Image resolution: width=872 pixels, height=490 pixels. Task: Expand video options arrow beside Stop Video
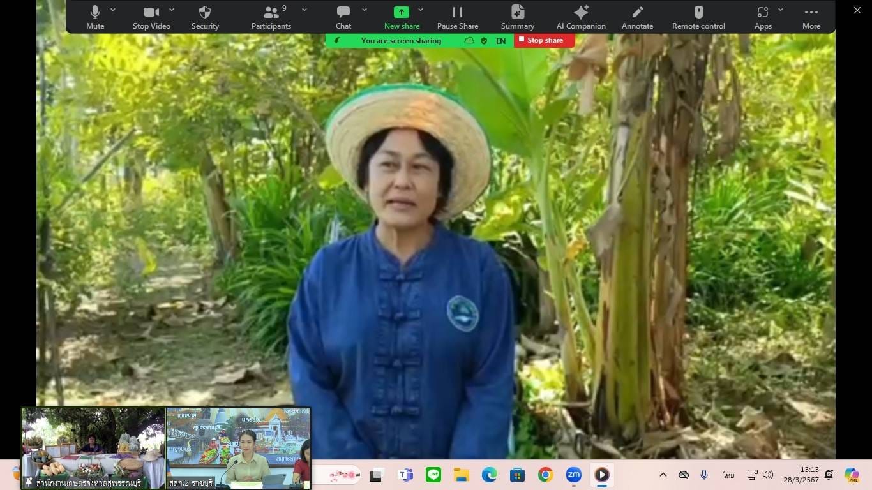click(172, 10)
